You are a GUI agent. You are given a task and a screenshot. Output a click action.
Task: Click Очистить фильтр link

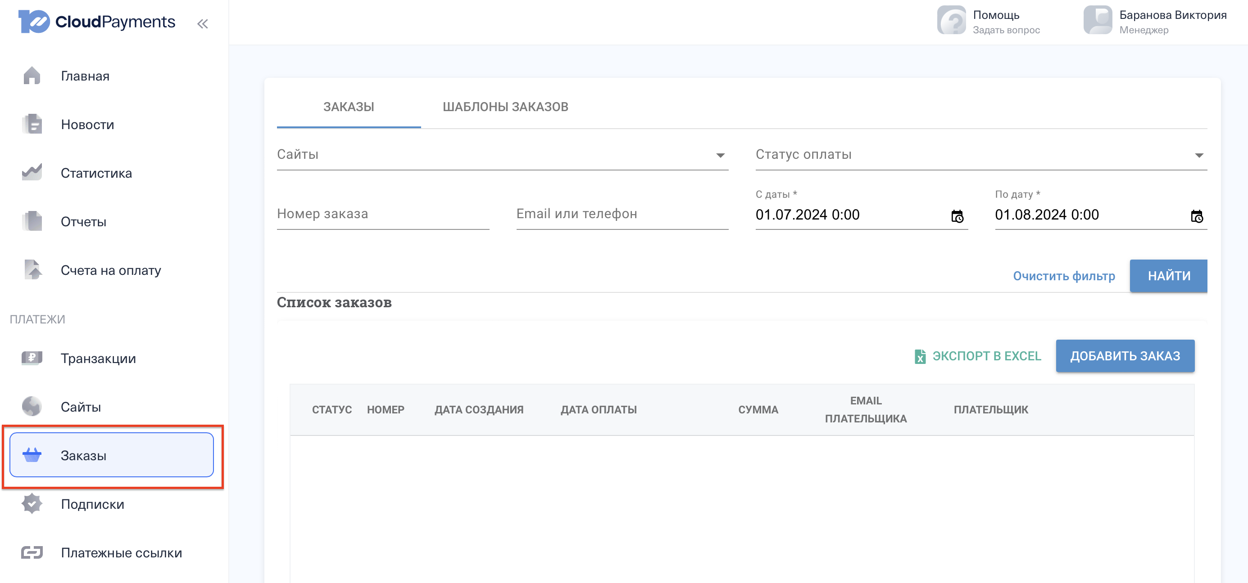pos(1064,276)
